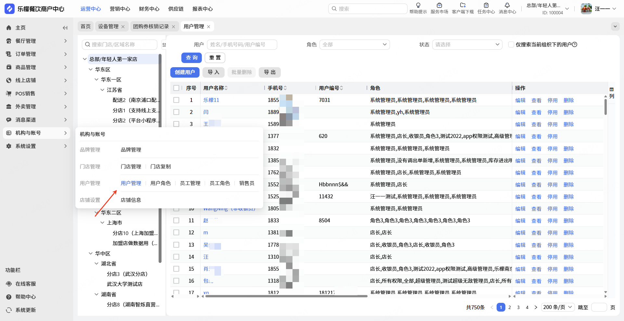Click the 订单管理 sidebar icon
The height and width of the screenshot is (321, 624).
(9, 54)
